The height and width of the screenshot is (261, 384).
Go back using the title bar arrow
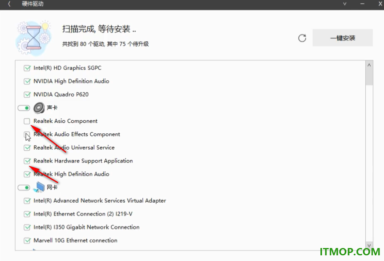pyautogui.click(x=9, y=4)
